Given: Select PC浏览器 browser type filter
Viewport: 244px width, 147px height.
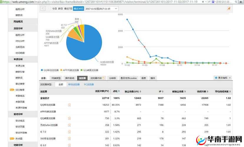Looking at the screenshot, I should (89, 85).
